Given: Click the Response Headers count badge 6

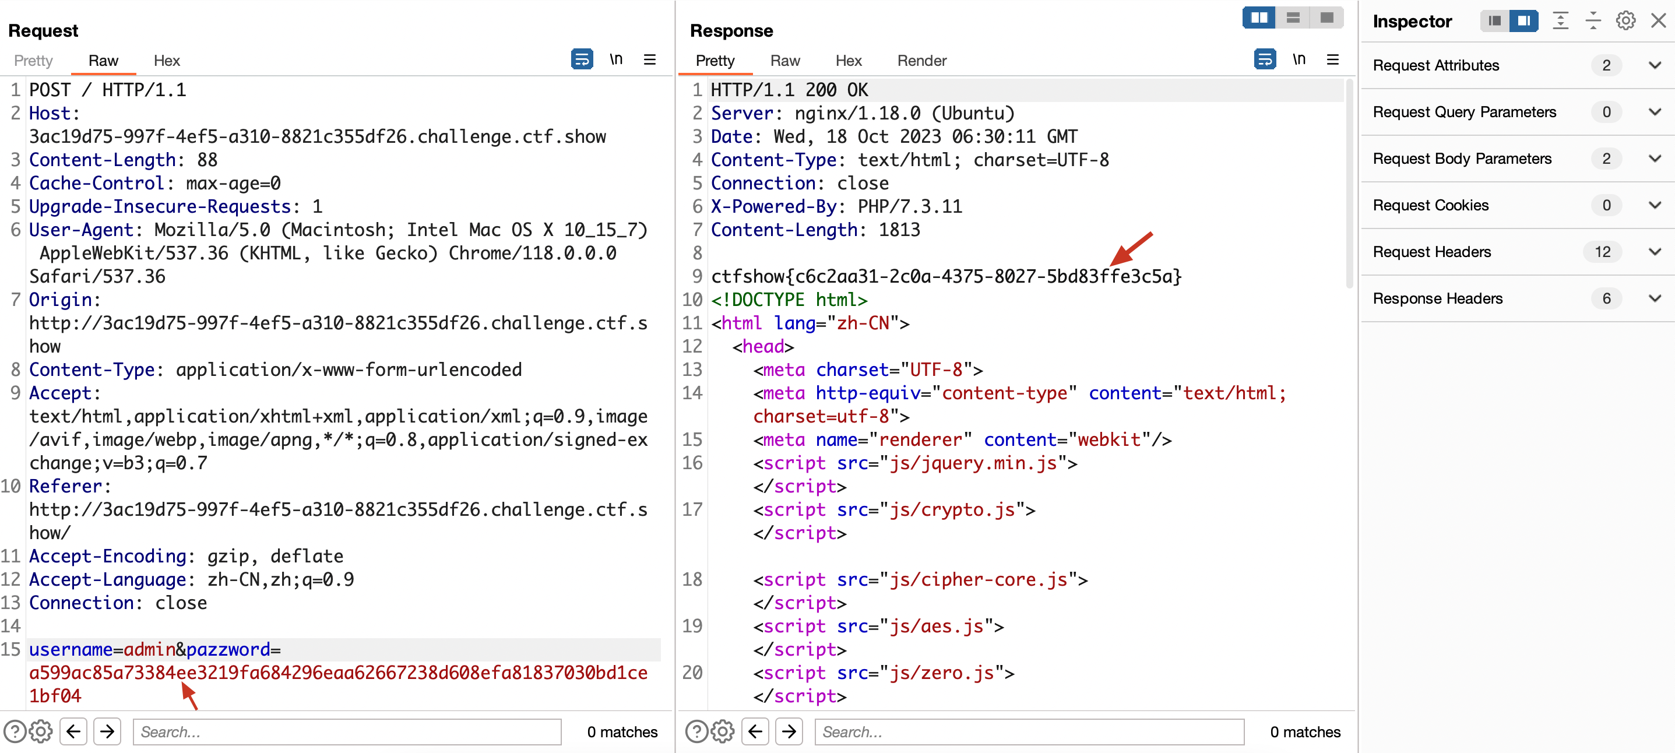Looking at the screenshot, I should [1606, 298].
